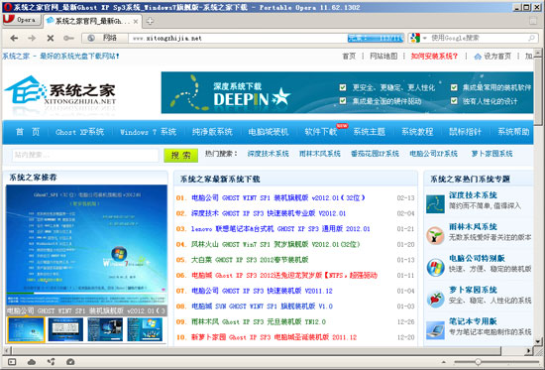Select fourth slideshow thumbnail
This screenshot has width=545, height=370.
pyautogui.click(x=145, y=329)
